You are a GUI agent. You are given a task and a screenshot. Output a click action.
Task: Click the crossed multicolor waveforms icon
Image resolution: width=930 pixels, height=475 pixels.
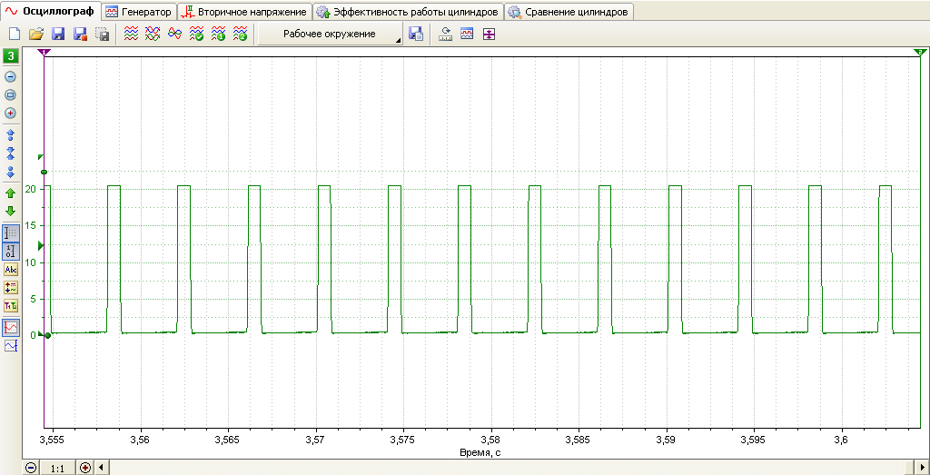tap(153, 34)
